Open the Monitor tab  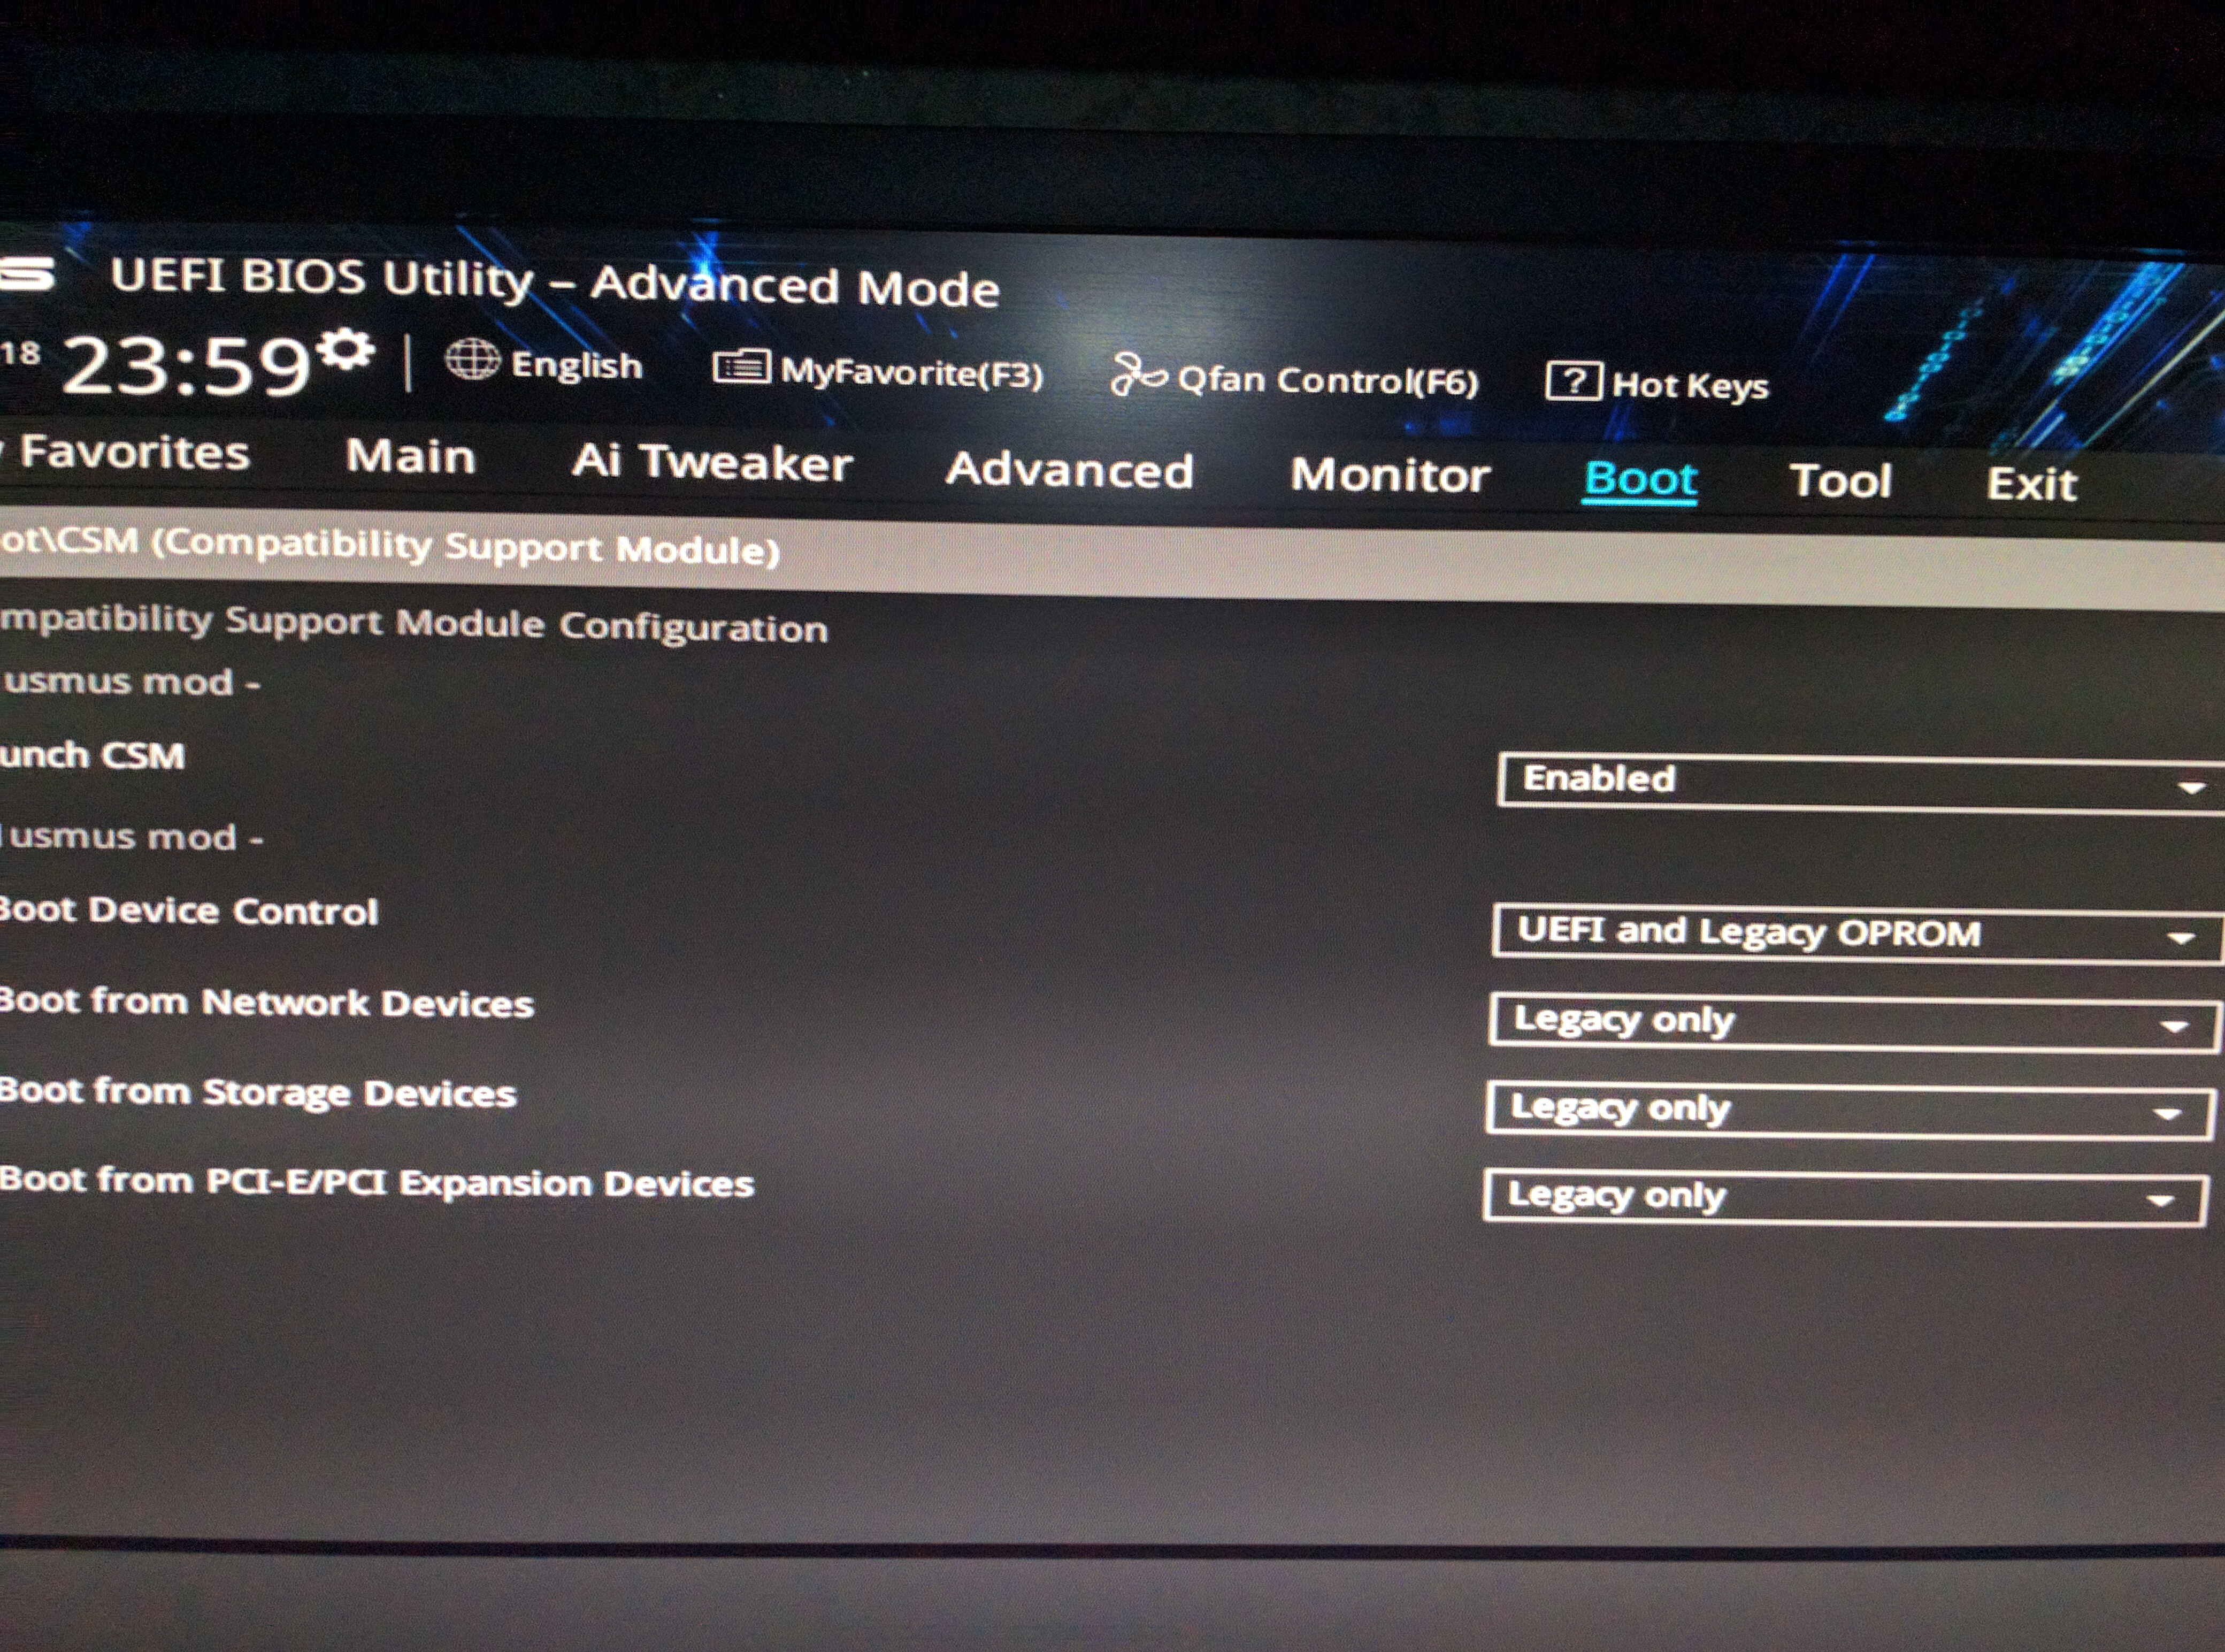[x=1390, y=475]
